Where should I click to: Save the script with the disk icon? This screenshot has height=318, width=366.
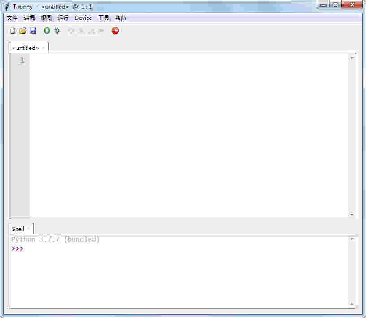[x=33, y=30]
